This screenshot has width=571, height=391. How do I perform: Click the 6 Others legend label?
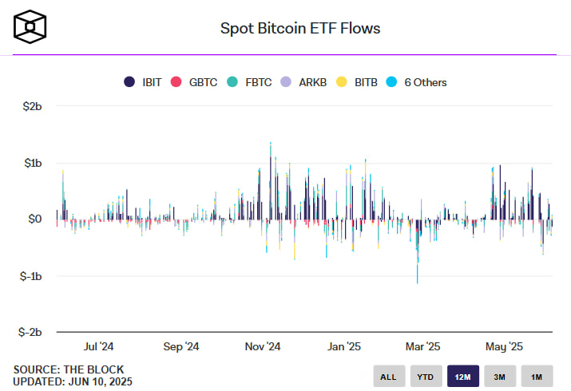(426, 82)
